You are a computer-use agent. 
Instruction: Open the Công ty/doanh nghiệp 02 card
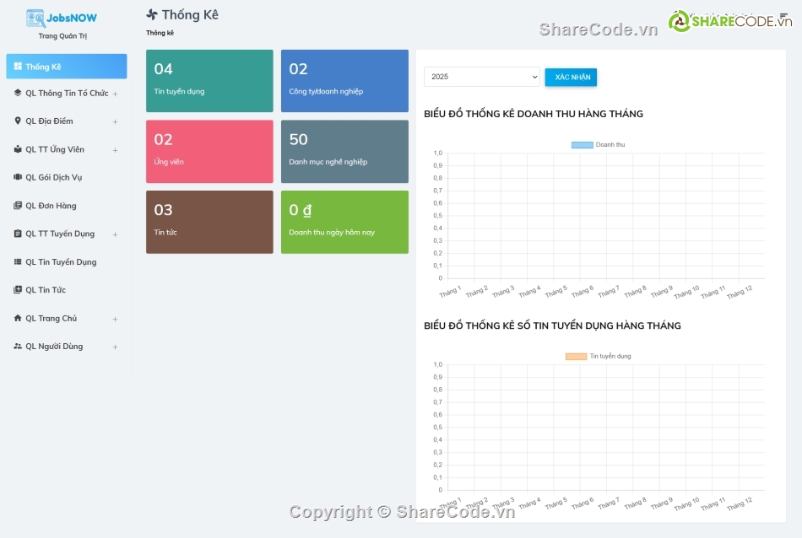point(344,81)
